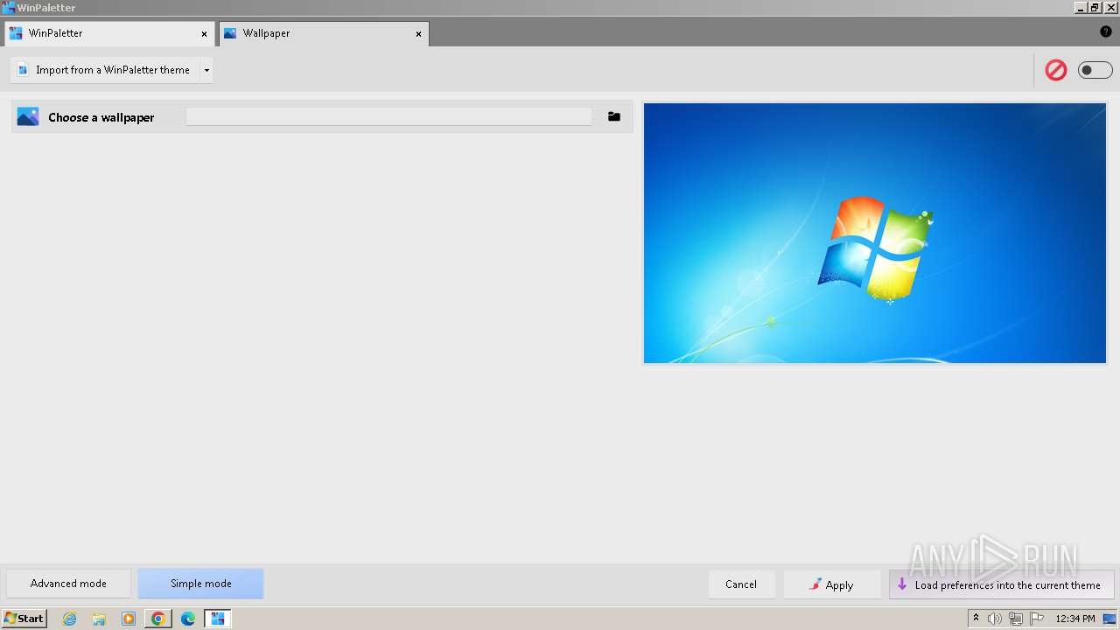
Task: Open the folder browse icon for wallpaper
Action: 614,116
